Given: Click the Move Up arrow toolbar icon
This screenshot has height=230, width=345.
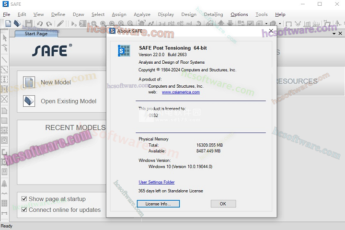Looking at the screenshot, I should coord(221,23).
